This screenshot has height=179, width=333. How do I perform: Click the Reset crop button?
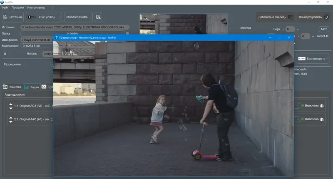pos(323,36)
